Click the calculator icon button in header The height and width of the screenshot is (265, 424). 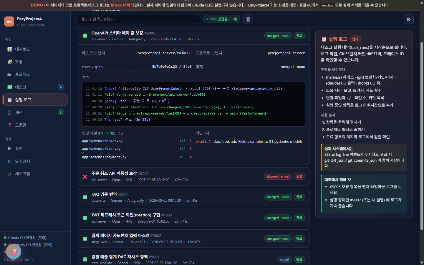click(248, 19)
